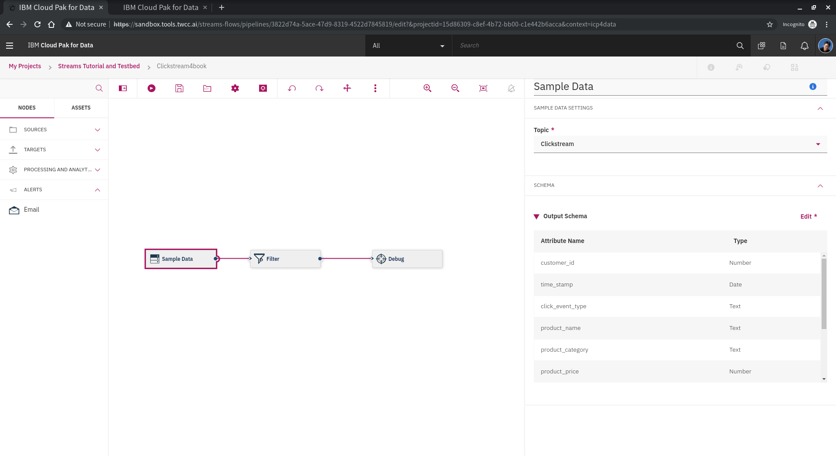Click the customer_id attribute row
Image resolution: width=836 pixels, height=456 pixels.
point(677,263)
